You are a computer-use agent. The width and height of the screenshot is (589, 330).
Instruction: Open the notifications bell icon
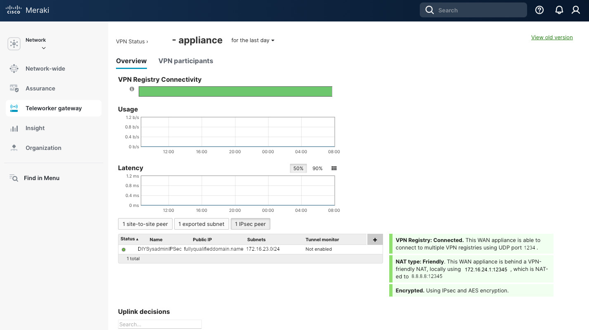tap(559, 10)
